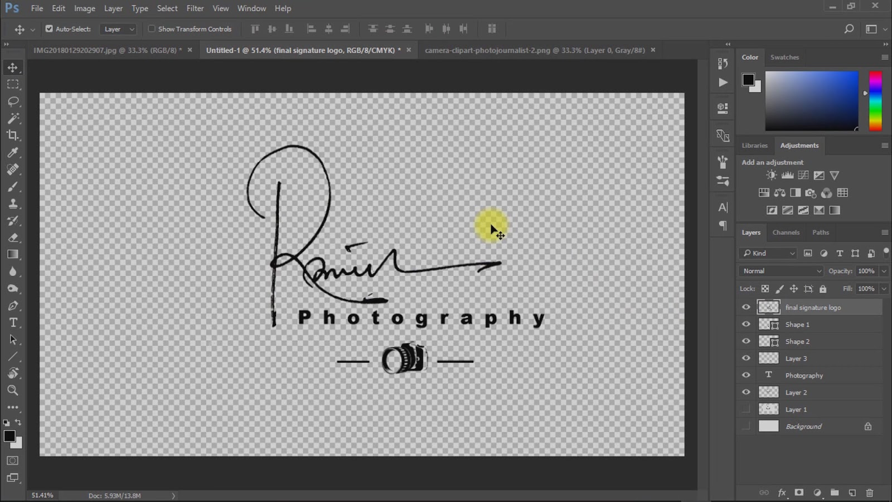
Task: Open the Curves adjustment icon
Action: click(x=803, y=175)
